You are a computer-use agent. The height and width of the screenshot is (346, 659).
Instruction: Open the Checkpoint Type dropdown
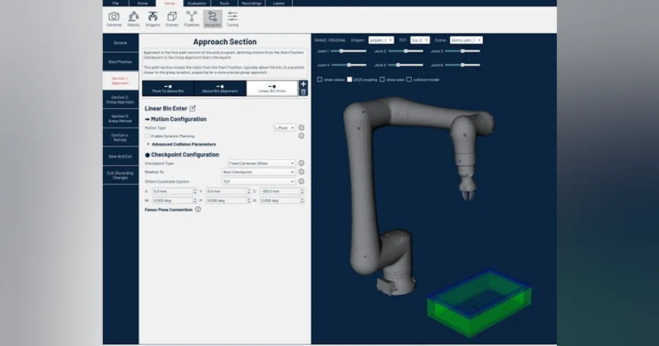pyautogui.click(x=261, y=163)
